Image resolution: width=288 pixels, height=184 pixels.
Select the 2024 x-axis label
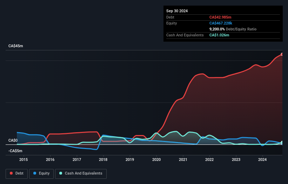coord(262,160)
